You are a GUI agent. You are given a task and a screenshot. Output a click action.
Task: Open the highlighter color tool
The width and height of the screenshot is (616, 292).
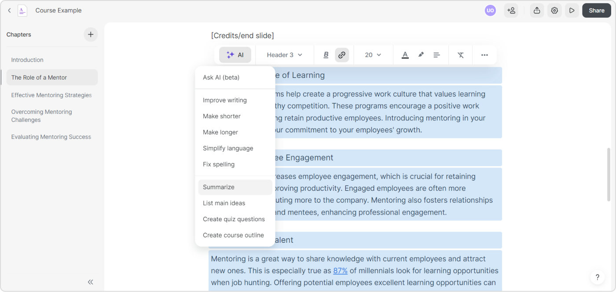(x=421, y=55)
